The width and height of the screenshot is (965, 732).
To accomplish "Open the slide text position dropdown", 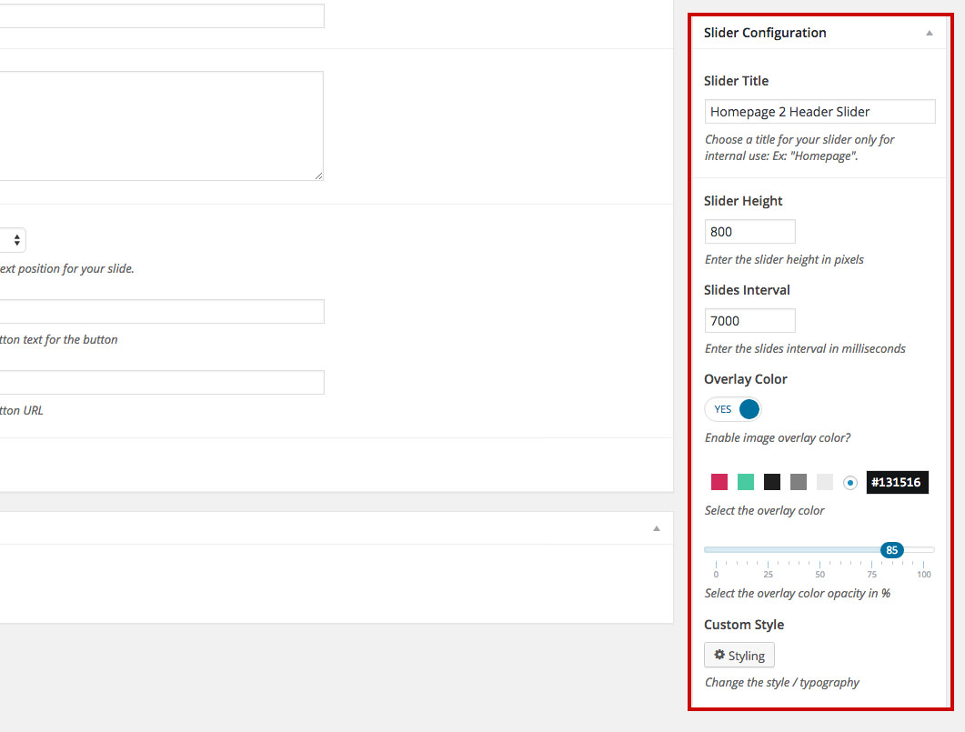I will [13, 240].
